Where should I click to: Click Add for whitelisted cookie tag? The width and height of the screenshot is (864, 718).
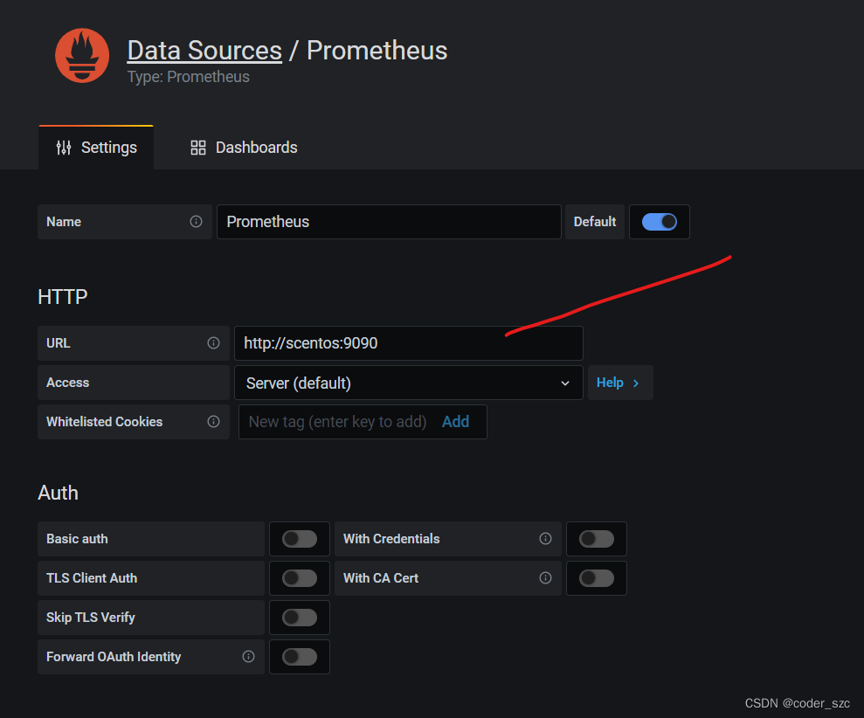tap(456, 422)
